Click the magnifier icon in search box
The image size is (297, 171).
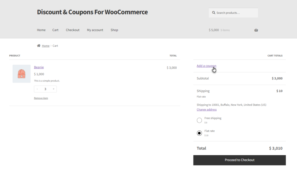(213, 13)
